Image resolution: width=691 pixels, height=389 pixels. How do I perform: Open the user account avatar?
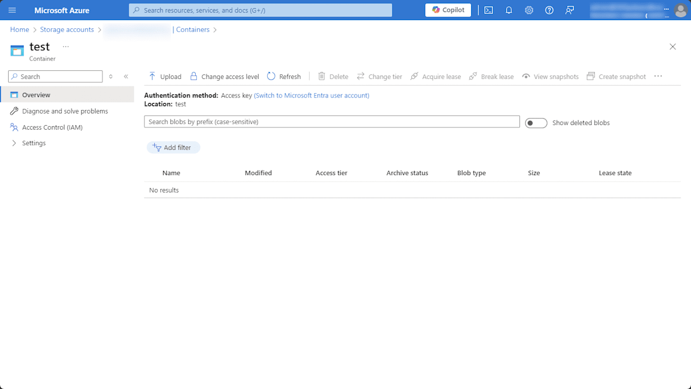point(680,10)
